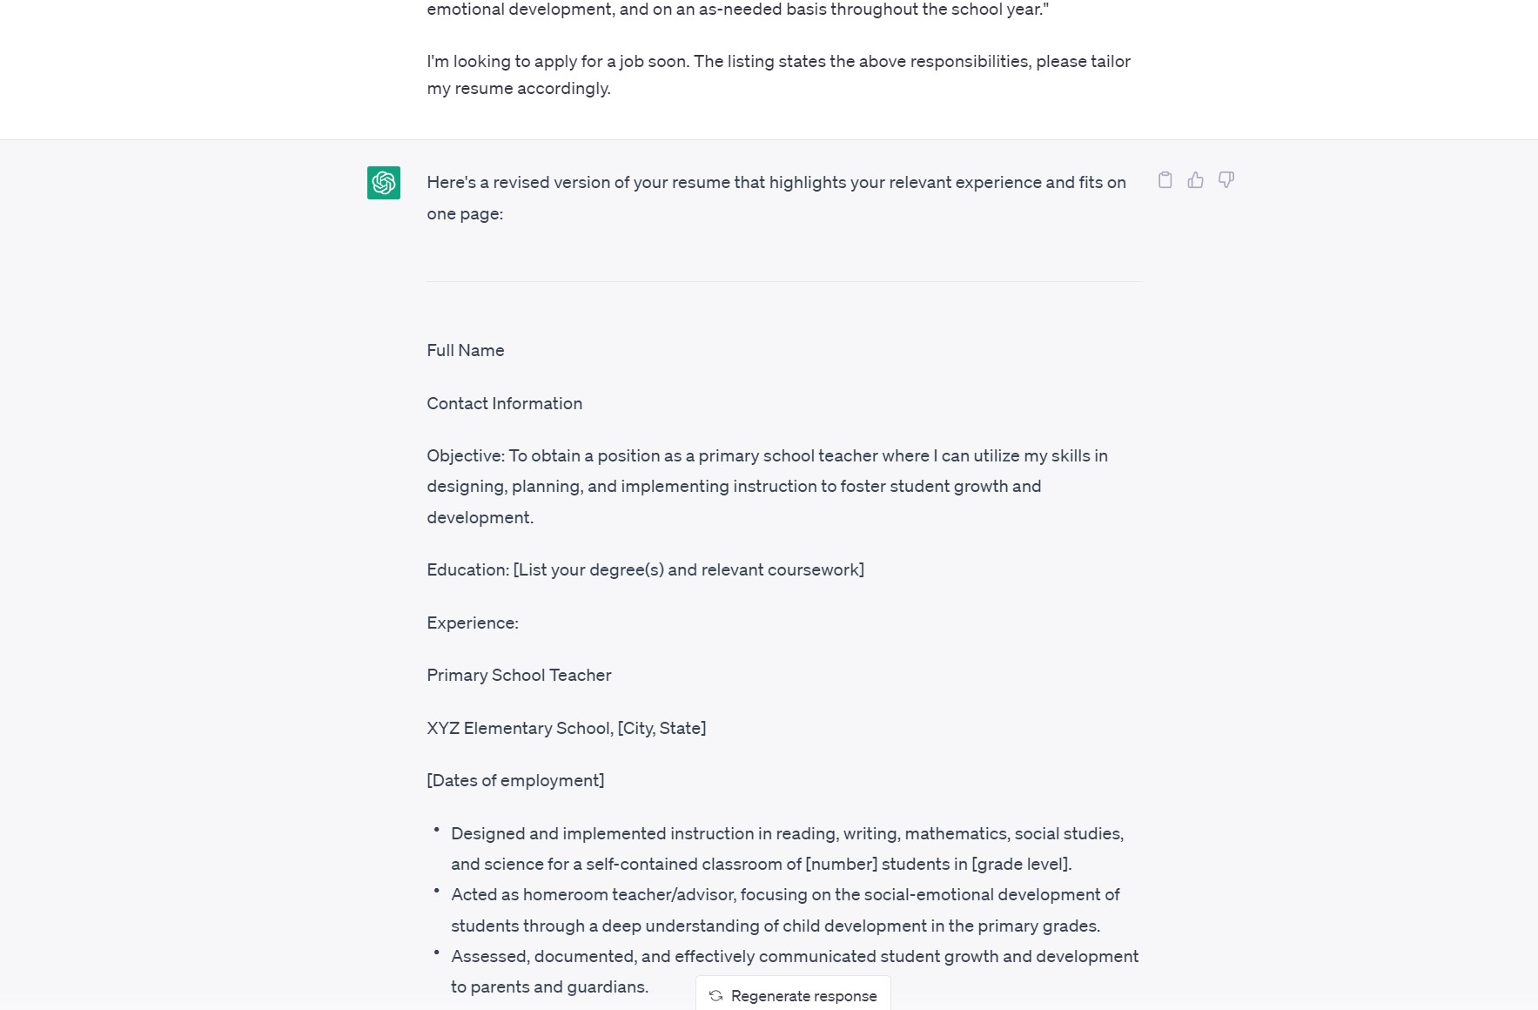Click the quoted text ending "throughout the school year"
The image size is (1538, 1010).
[737, 10]
